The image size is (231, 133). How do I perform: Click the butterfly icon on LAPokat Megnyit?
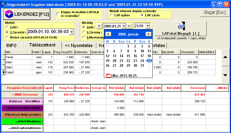pyautogui.click(x=181, y=26)
